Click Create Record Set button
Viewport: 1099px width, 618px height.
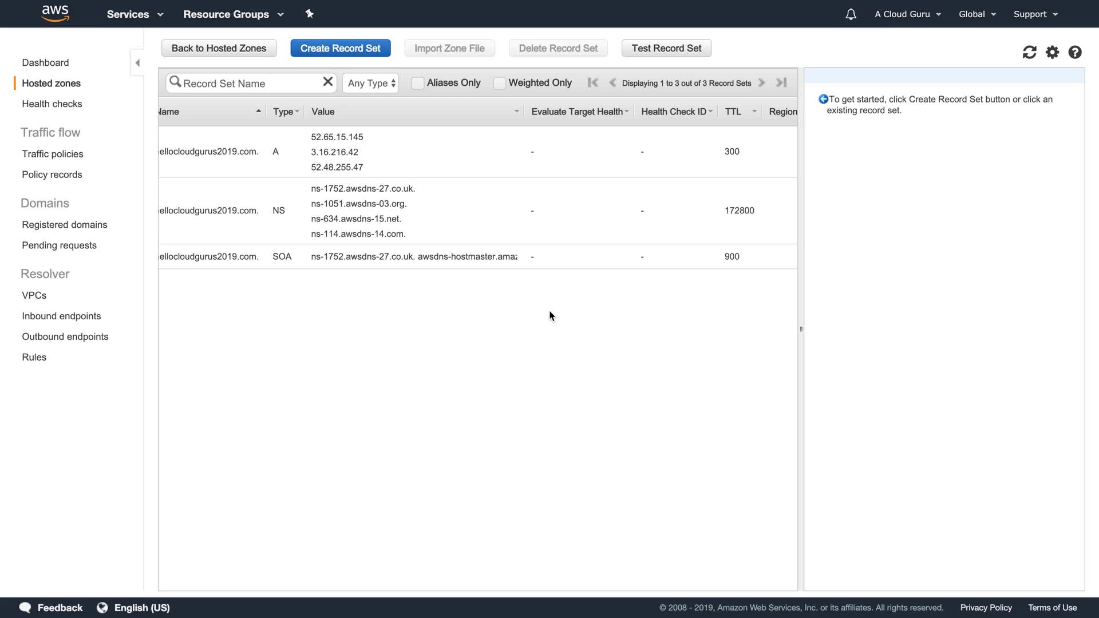[x=340, y=48]
